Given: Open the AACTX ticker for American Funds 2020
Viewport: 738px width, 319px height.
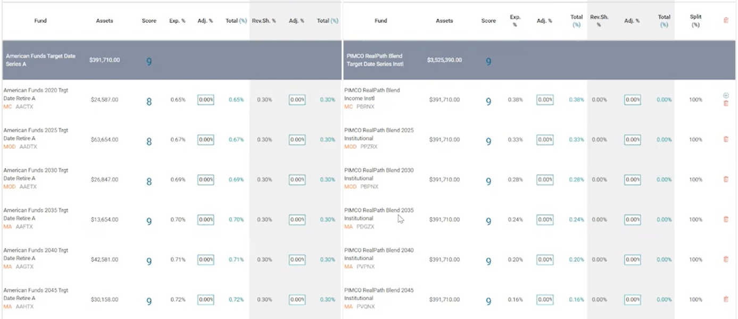Looking at the screenshot, I should point(26,106).
